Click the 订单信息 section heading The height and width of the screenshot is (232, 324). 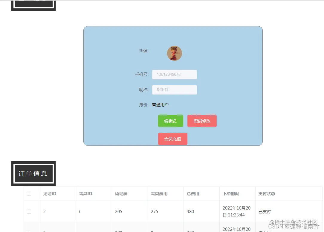click(33, 173)
